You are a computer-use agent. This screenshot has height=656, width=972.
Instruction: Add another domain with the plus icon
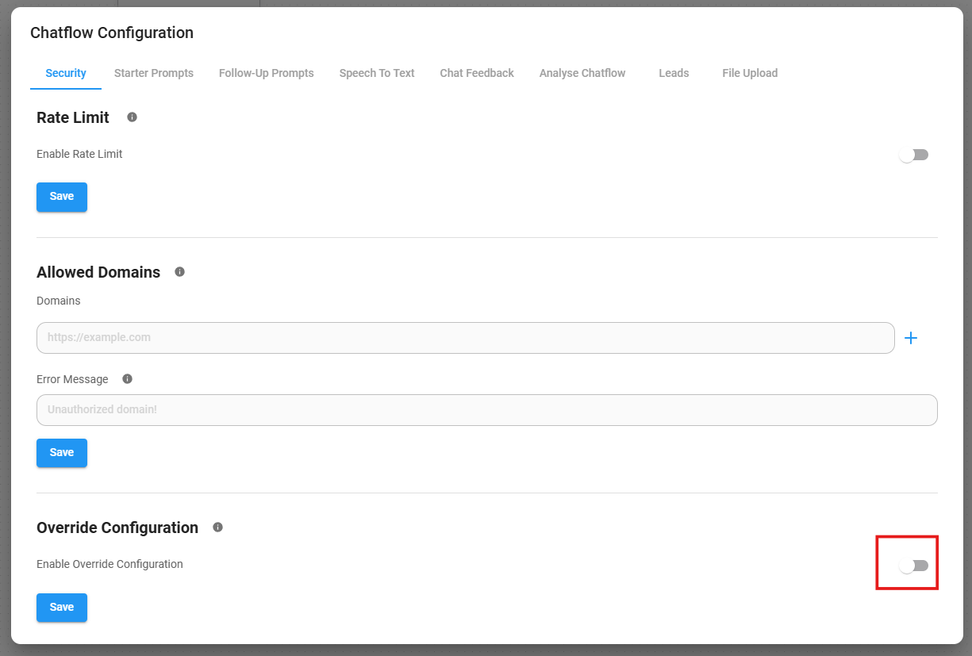pyautogui.click(x=911, y=338)
